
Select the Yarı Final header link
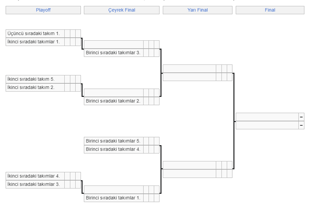(x=198, y=10)
